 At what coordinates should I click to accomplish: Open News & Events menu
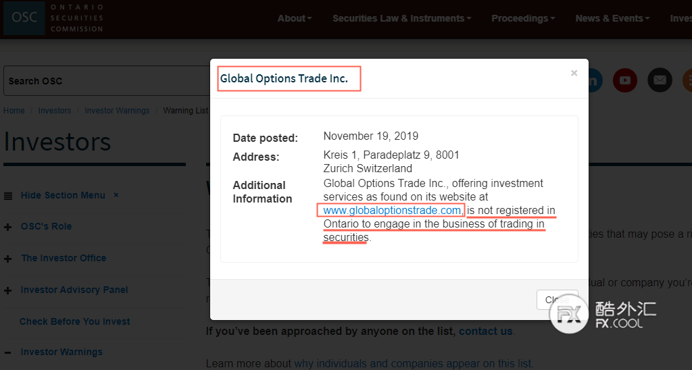pos(612,18)
